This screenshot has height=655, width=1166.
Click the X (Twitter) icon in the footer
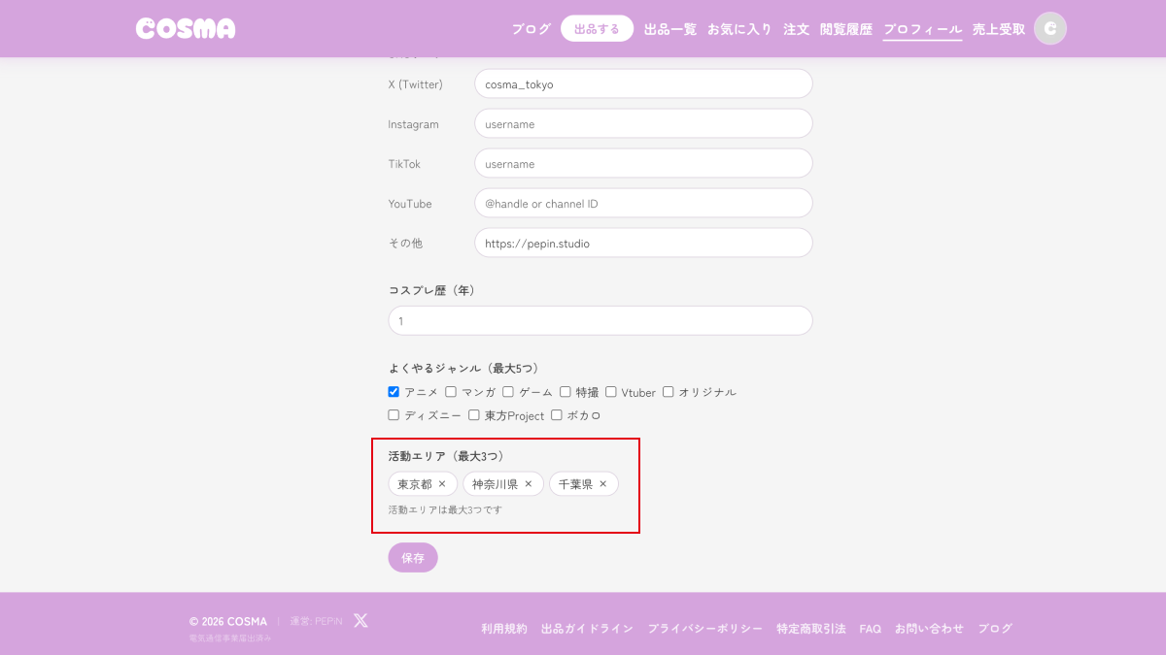(360, 620)
